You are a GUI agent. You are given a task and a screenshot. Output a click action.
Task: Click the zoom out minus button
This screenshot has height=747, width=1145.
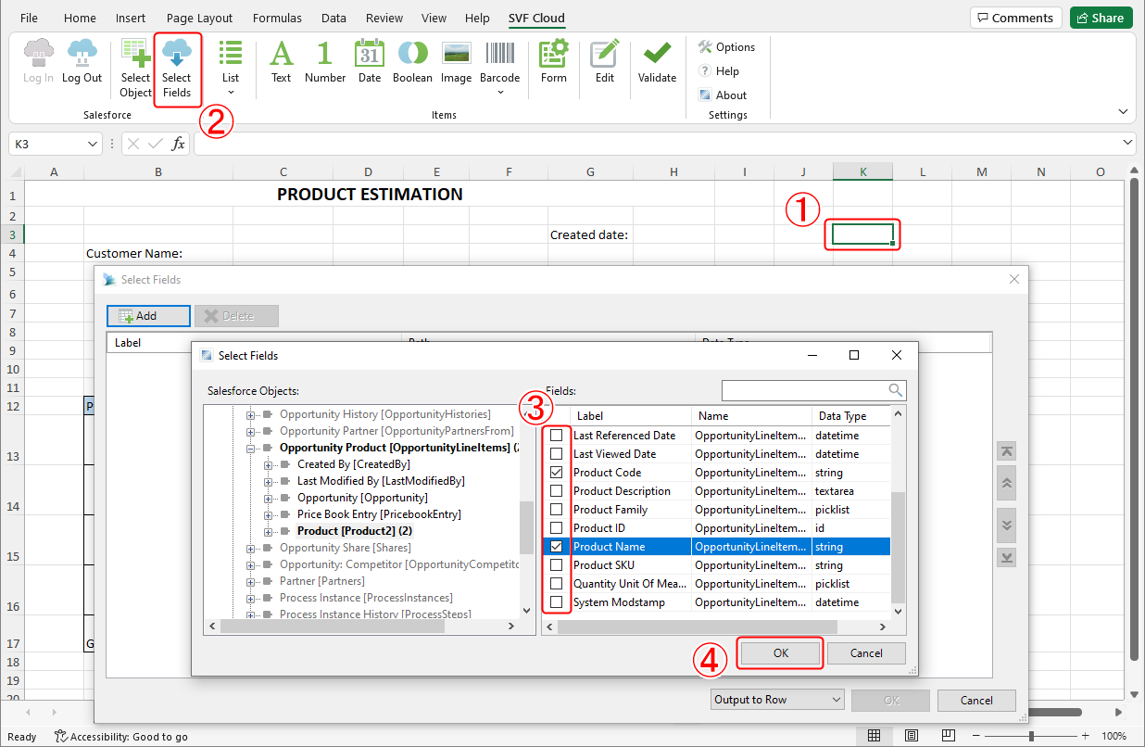click(x=975, y=736)
